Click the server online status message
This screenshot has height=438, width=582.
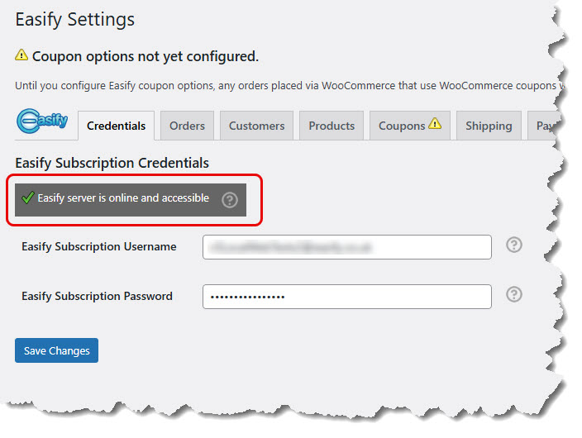pyautogui.click(x=123, y=198)
